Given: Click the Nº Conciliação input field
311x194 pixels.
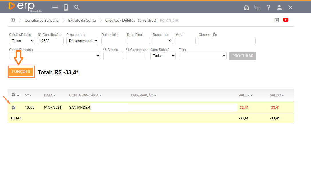Looking at the screenshot, I should point(50,41).
